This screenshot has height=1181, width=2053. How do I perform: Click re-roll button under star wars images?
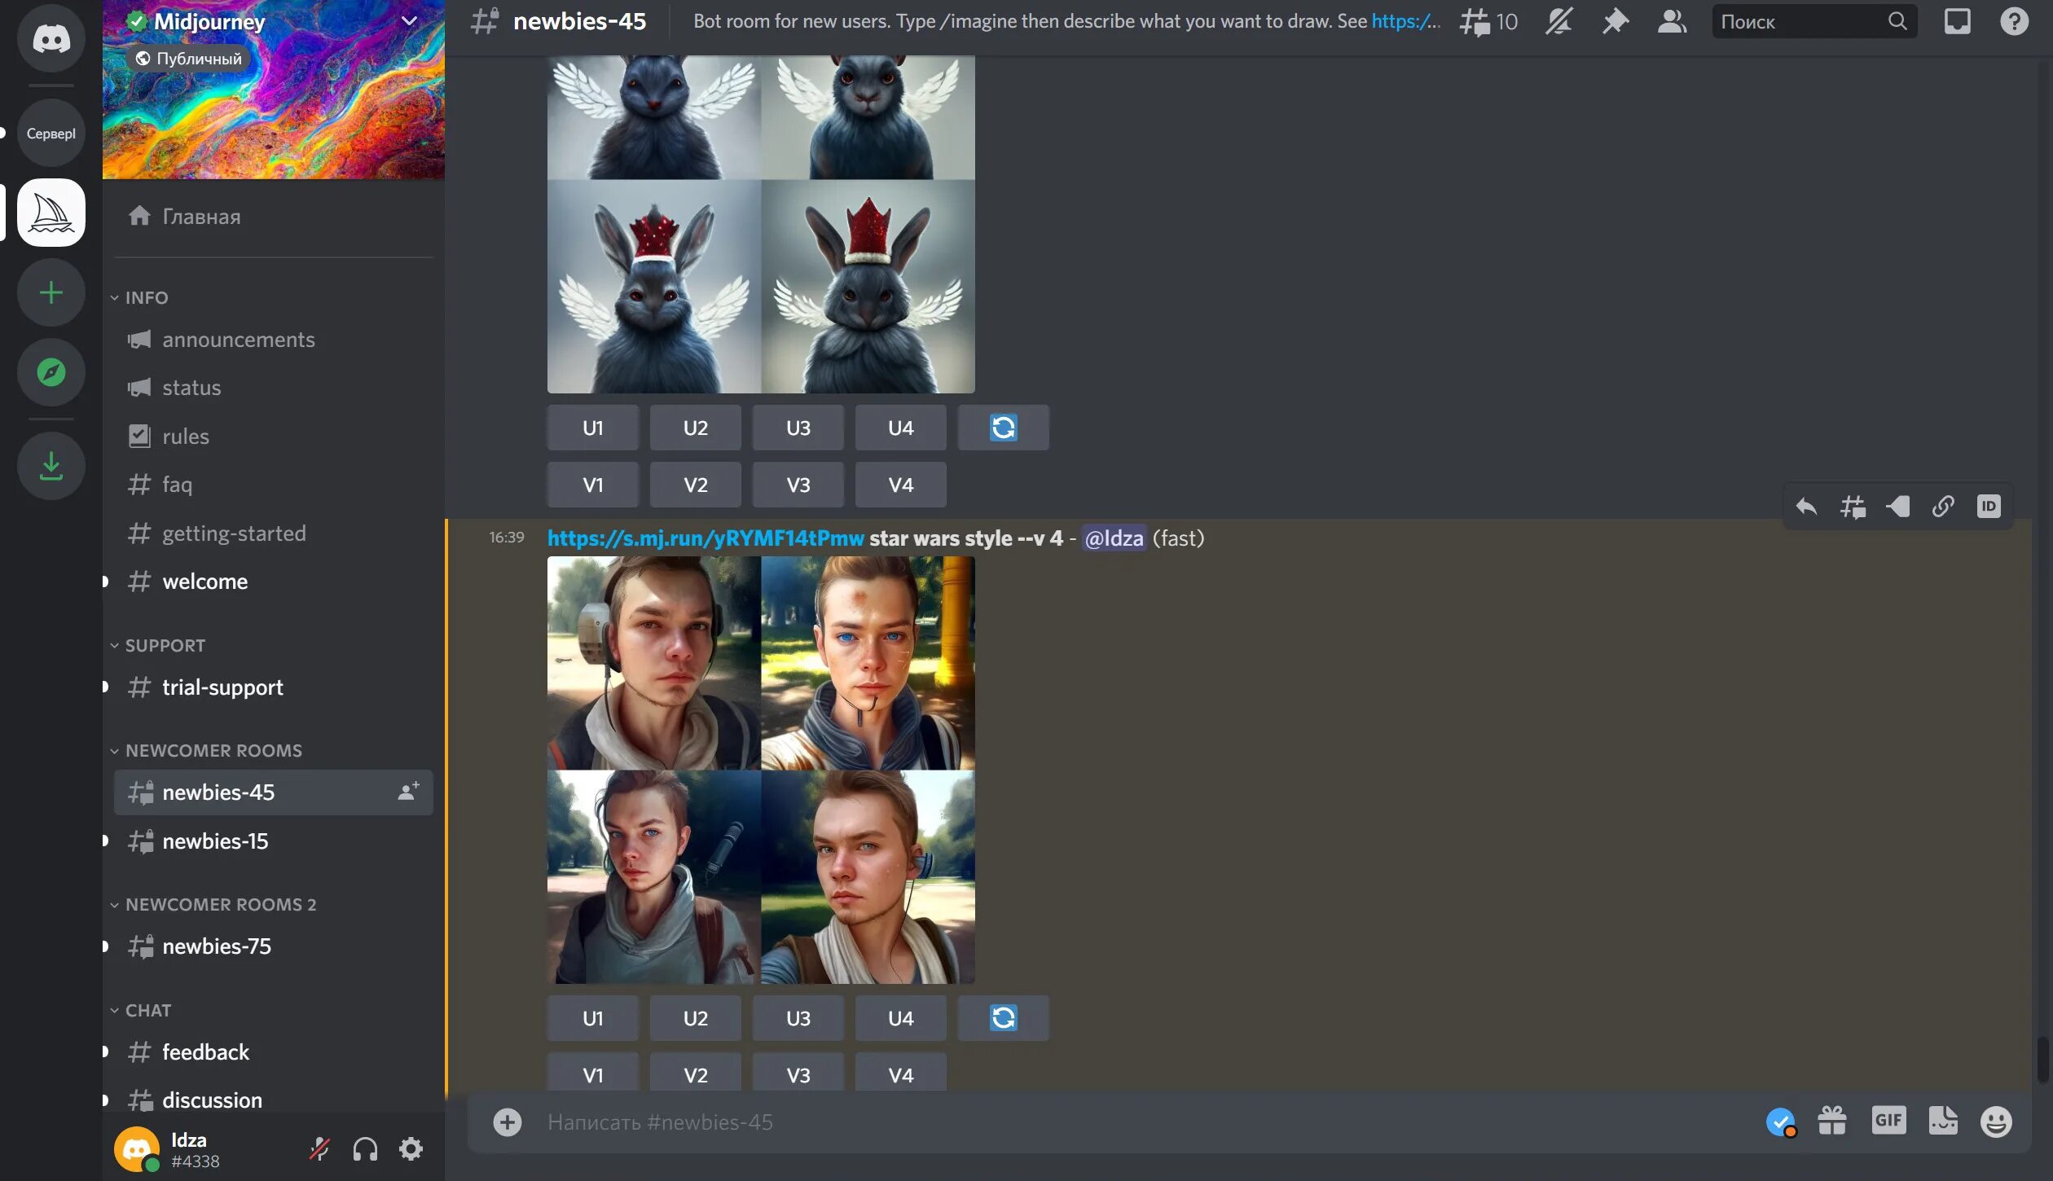pyautogui.click(x=1003, y=1018)
